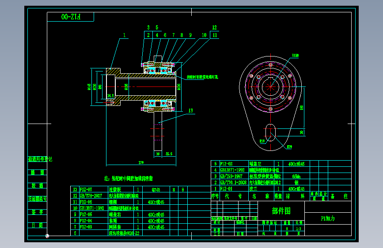Select balloon callout number 1 above the flange

[x=124, y=35]
